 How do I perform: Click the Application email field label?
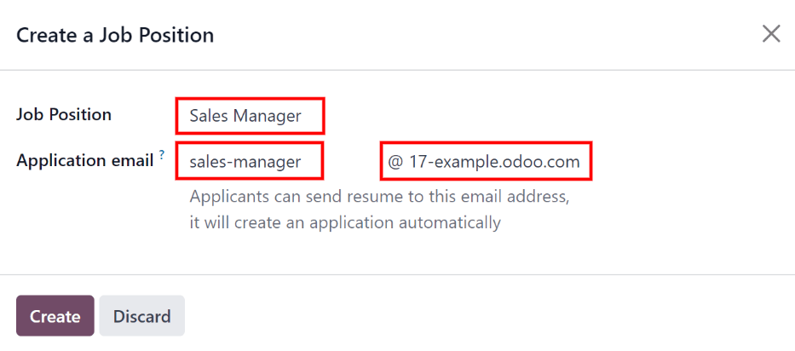(84, 160)
